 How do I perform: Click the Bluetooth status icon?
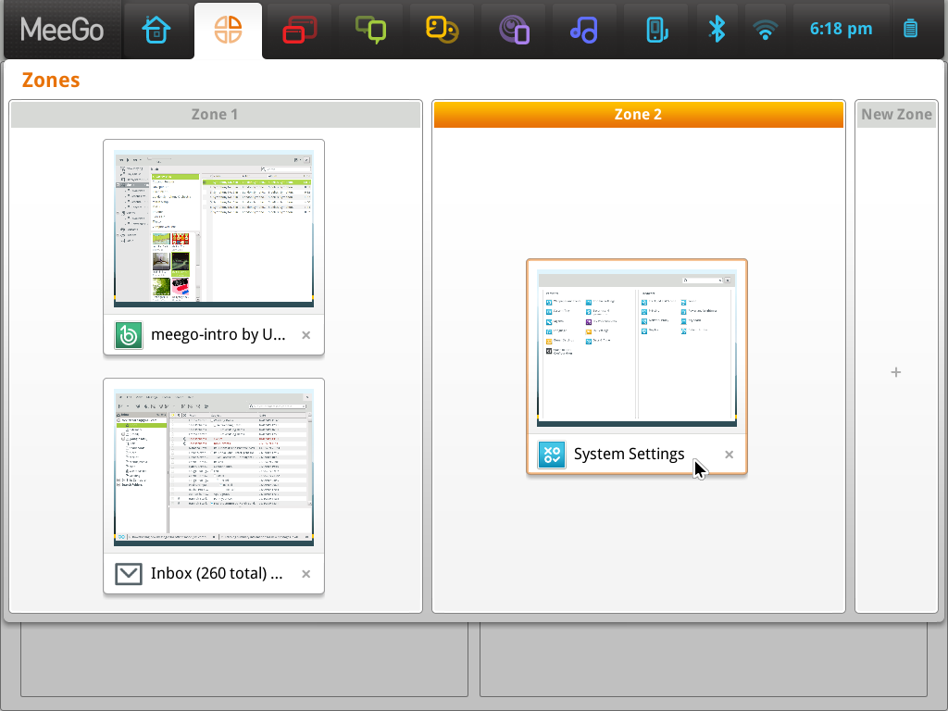tap(717, 29)
